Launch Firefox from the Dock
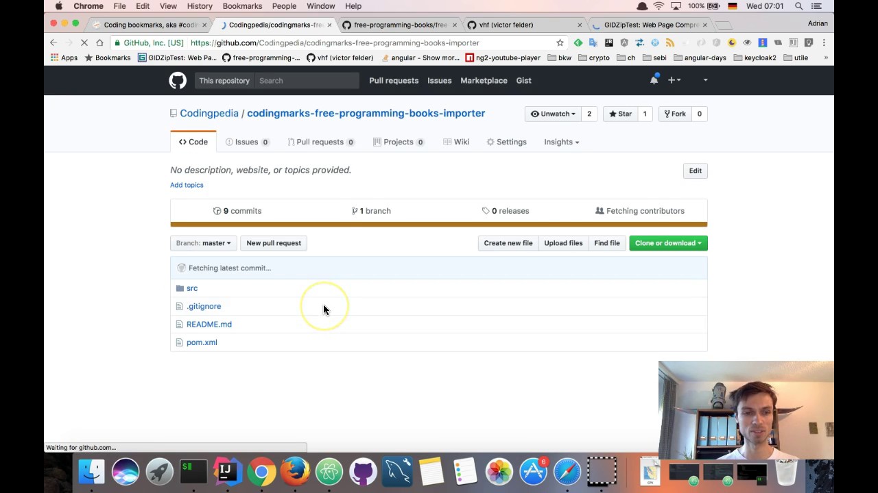Screen dimensions: 878x493 [x=296, y=472]
